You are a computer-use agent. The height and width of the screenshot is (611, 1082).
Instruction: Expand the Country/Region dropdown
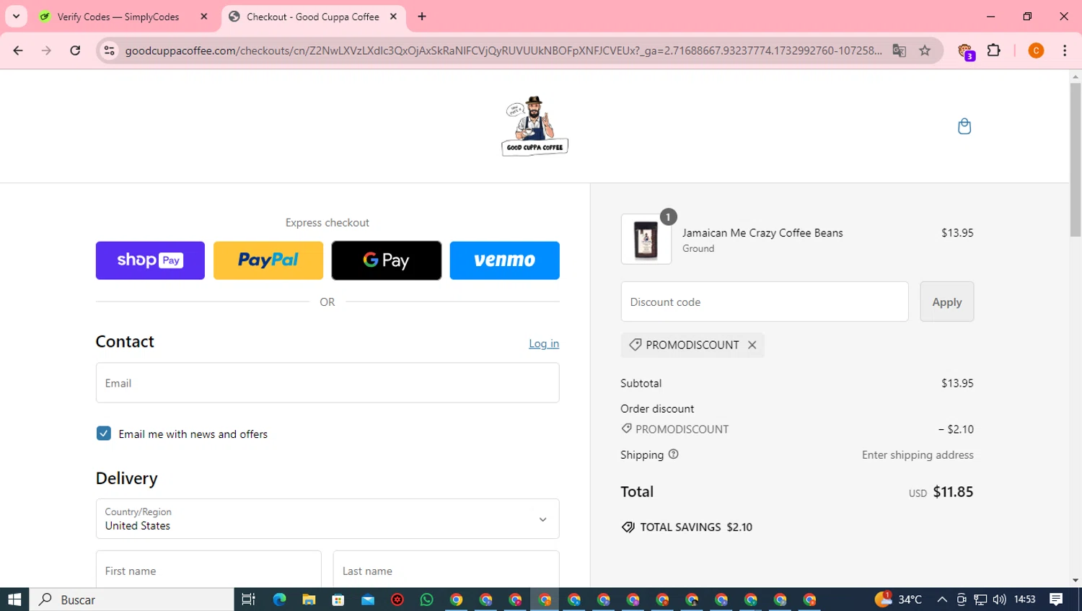[x=327, y=519]
